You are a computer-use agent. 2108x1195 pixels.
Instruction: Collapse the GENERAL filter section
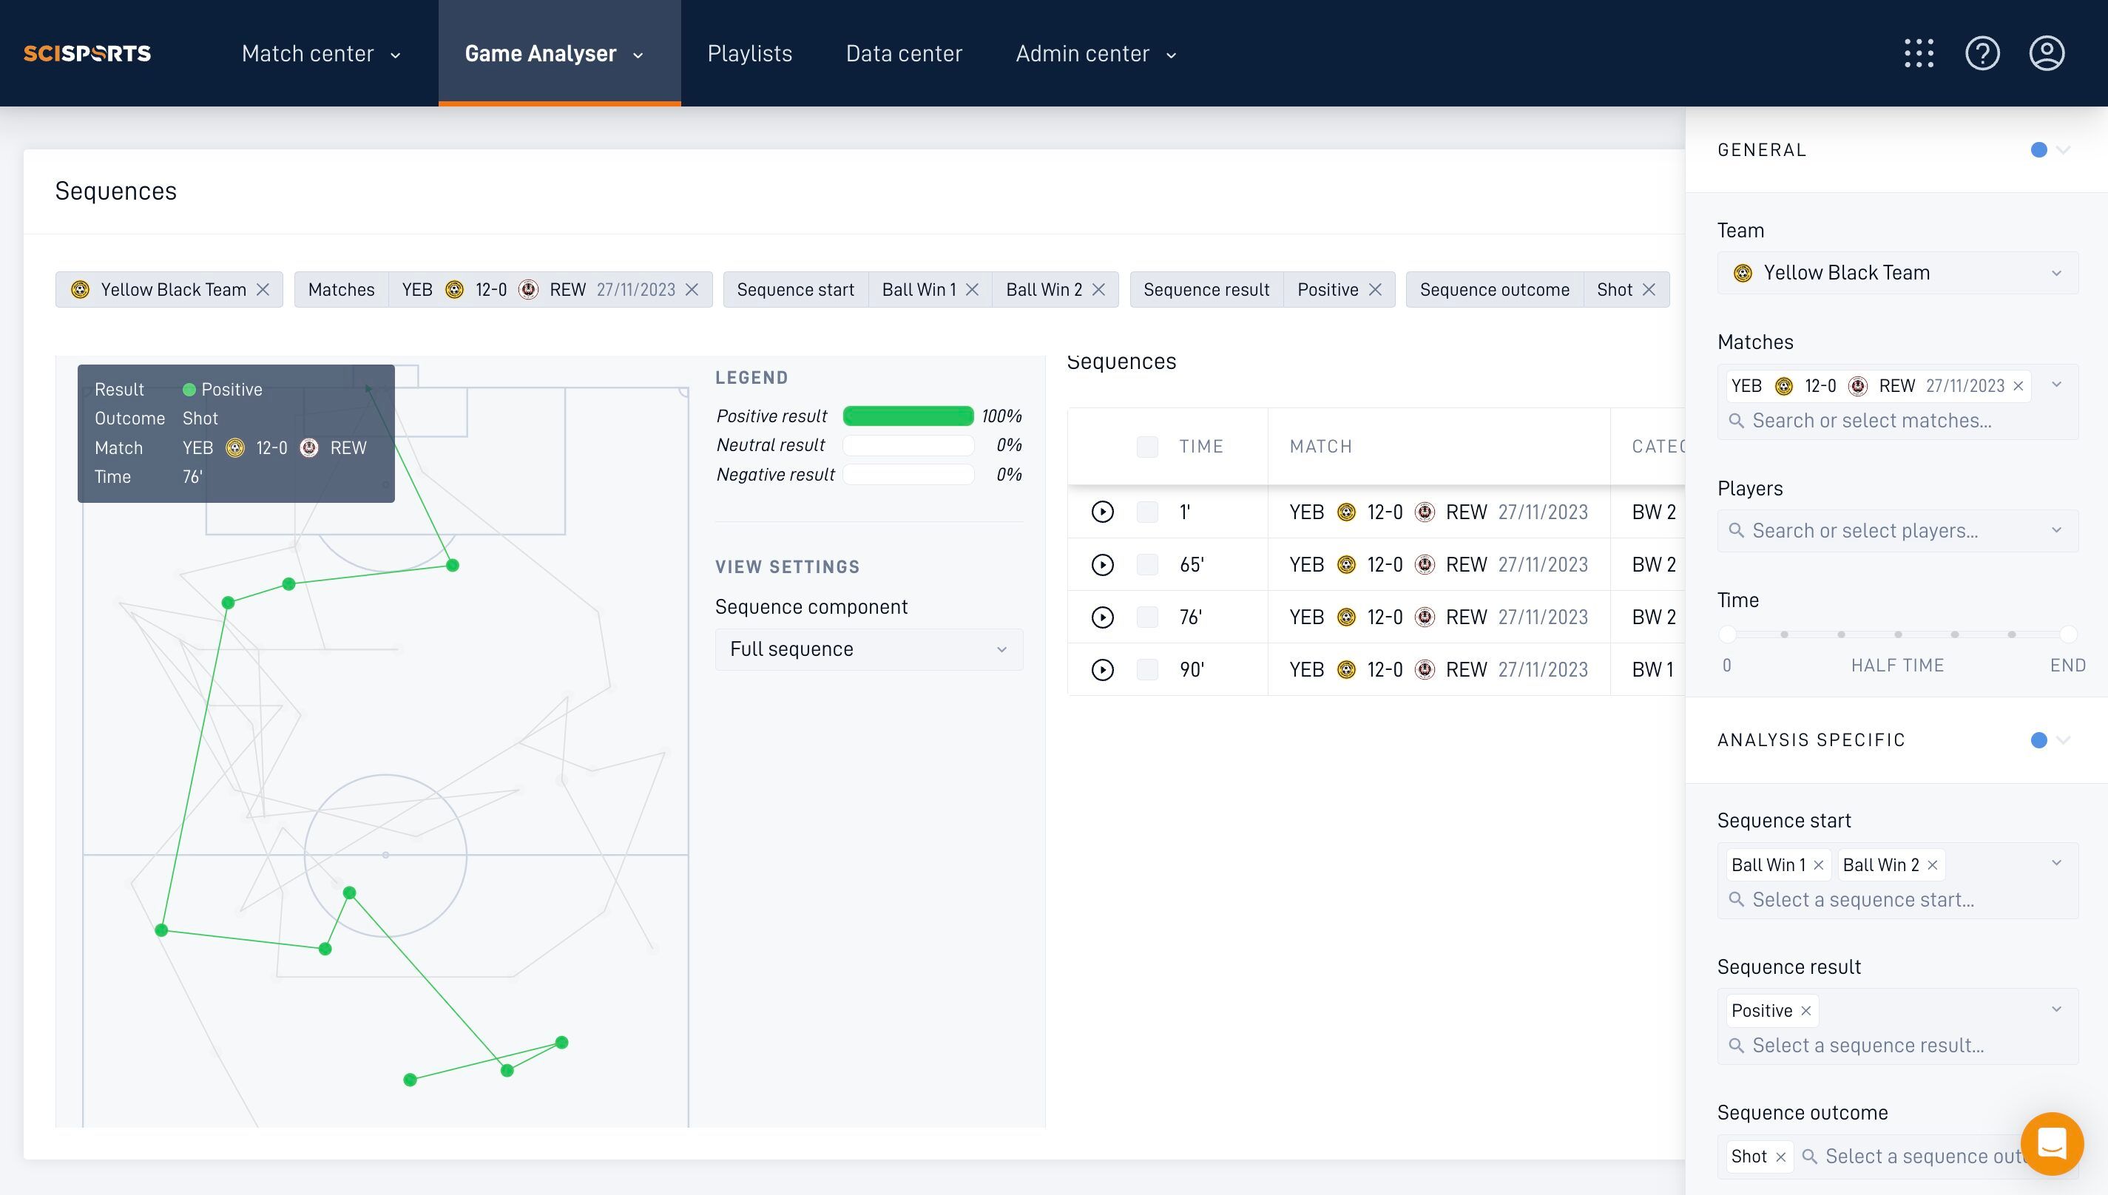(x=2063, y=150)
